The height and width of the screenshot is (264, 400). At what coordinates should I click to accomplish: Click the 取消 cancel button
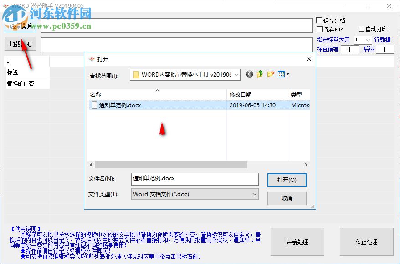click(x=287, y=198)
